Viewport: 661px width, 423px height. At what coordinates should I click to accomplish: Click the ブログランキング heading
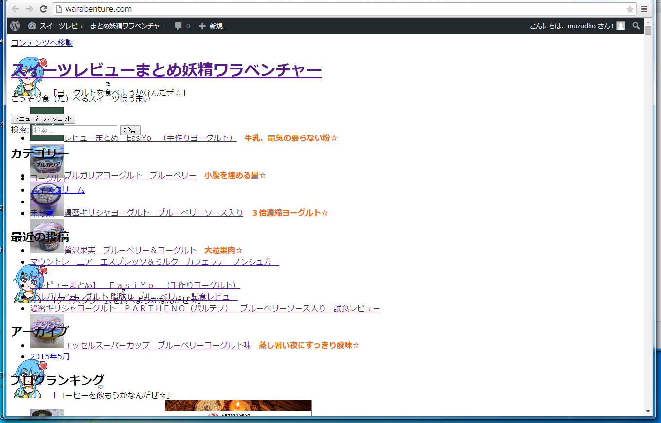click(x=57, y=380)
